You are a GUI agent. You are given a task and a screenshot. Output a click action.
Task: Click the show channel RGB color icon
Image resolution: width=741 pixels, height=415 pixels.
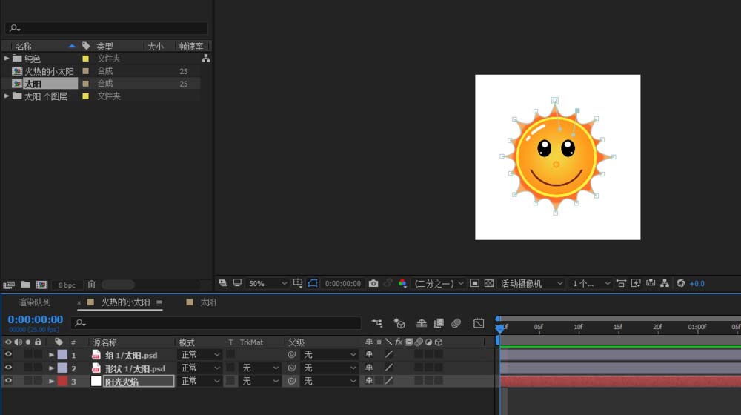point(402,283)
